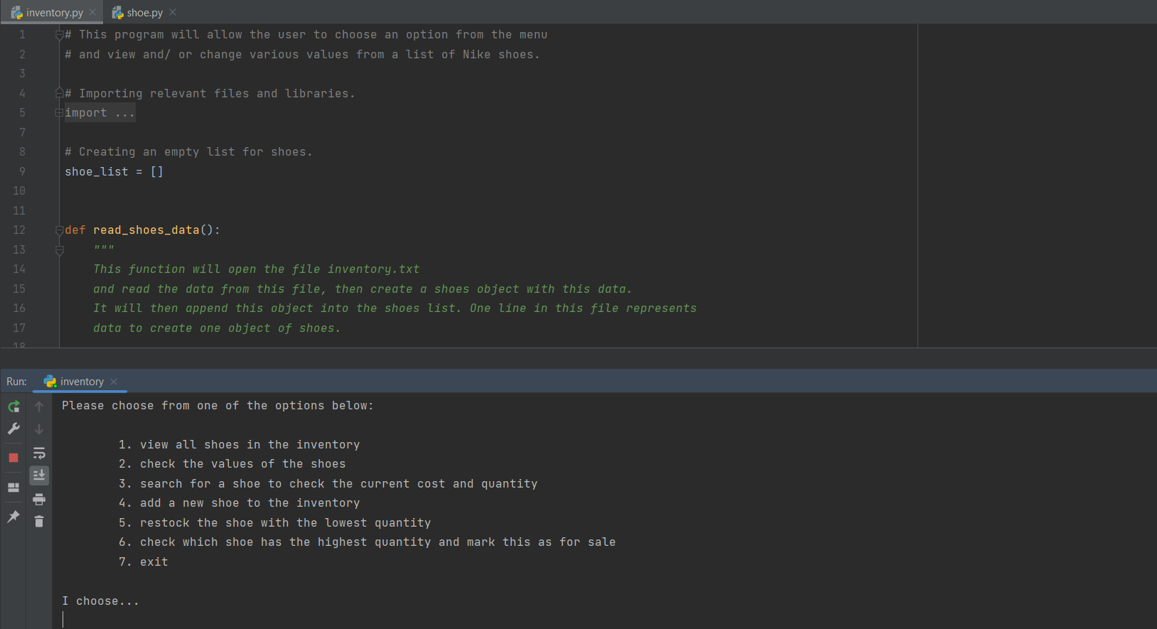Toggle soft-wrap for console output
The image size is (1157, 629).
click(39, 453)
